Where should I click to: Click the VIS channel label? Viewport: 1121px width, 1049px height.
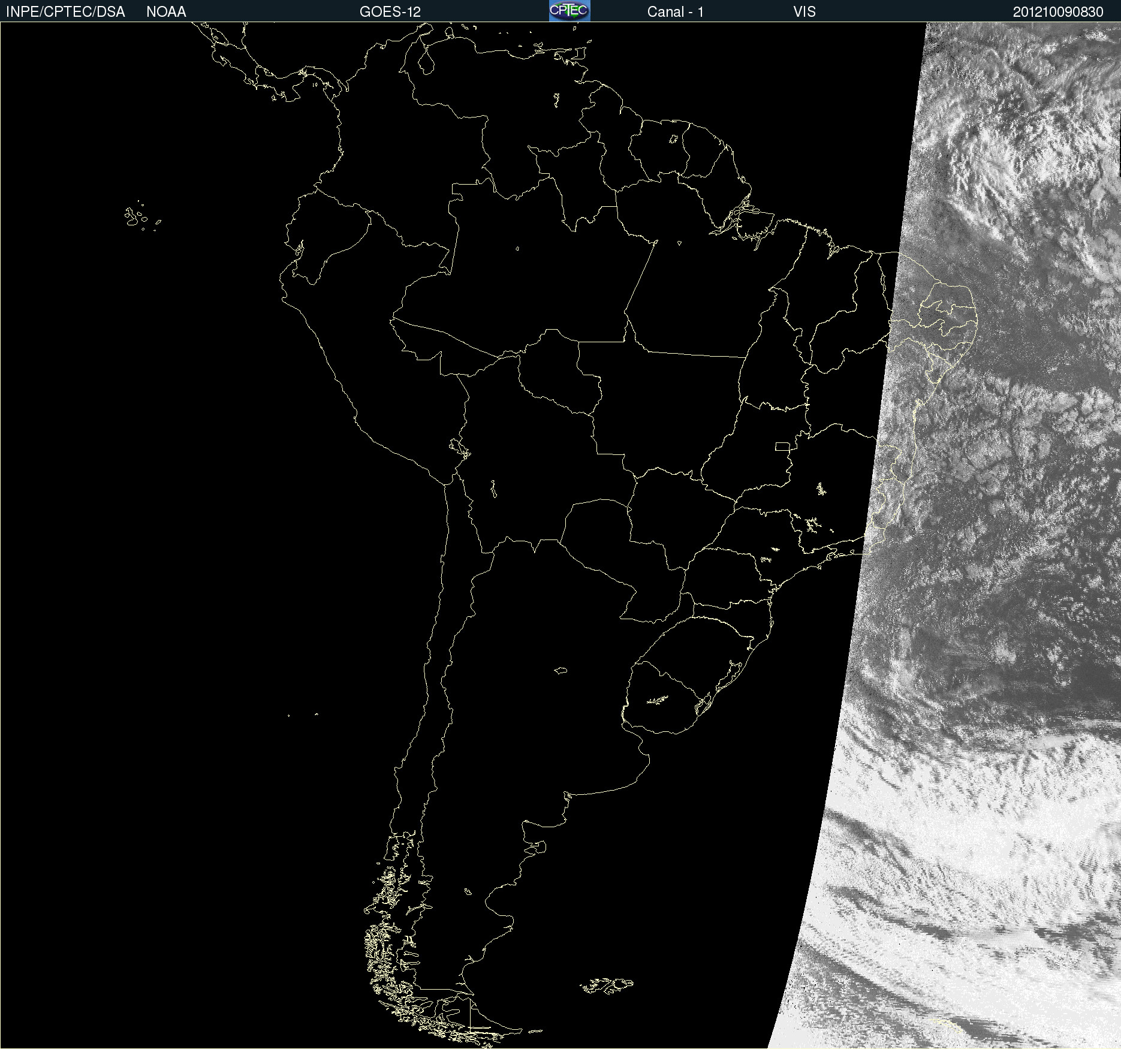804,12
